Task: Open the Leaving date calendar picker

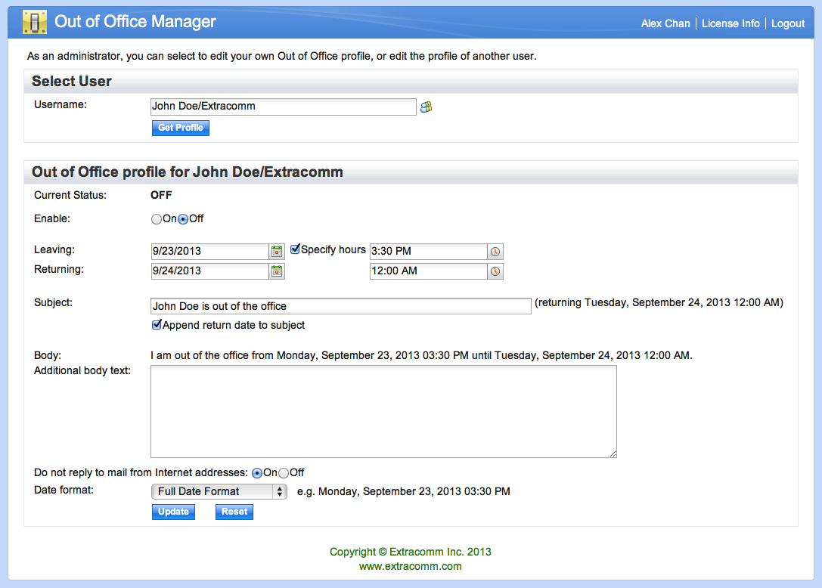Action: click(x=277, y=251)
